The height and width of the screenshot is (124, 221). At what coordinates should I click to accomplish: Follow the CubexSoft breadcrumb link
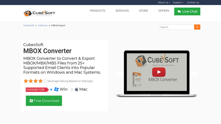pyautogui.click(x=29, y=25)
